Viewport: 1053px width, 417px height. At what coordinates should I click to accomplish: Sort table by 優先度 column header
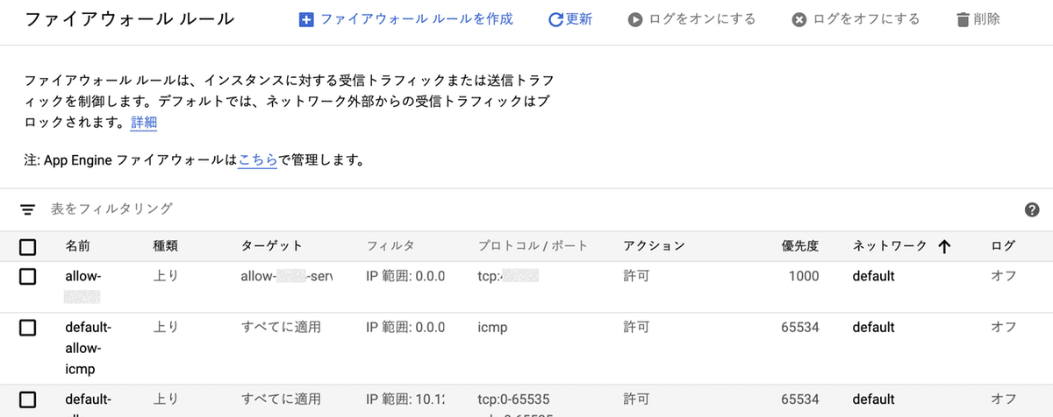tap(799, 247)
